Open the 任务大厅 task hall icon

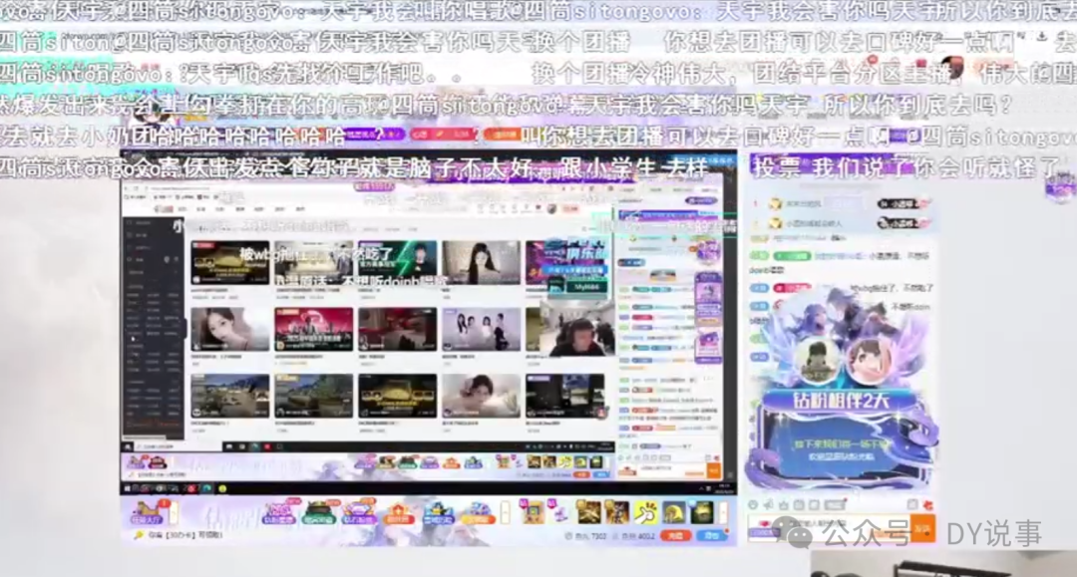click(x=147, y=513)
